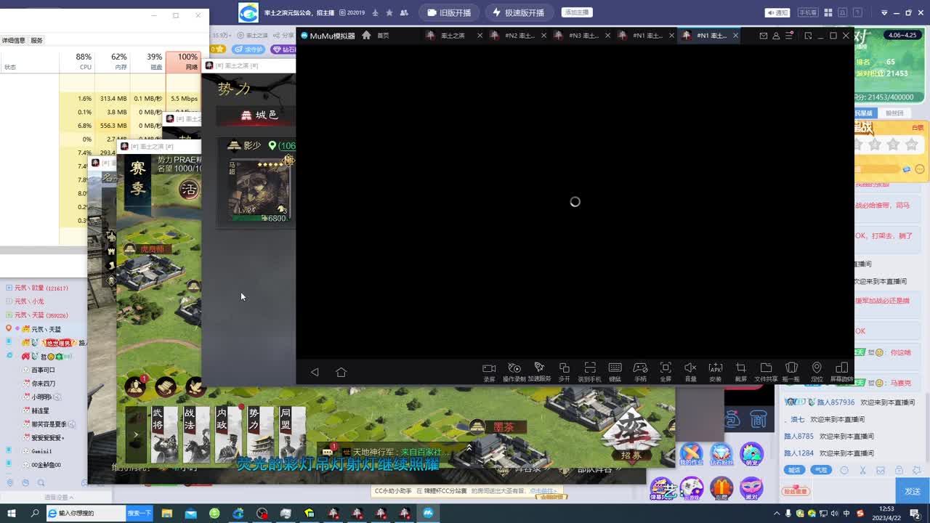Open the Windows notification center

(915, 514)
